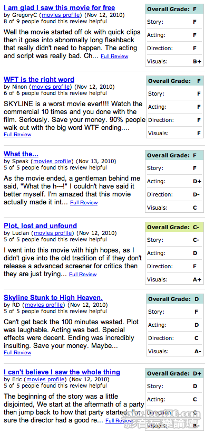This screenshot has width=205, height=433.
Task: Open the 'Plot, lost and unfound' review
Action: click(40, 225)
